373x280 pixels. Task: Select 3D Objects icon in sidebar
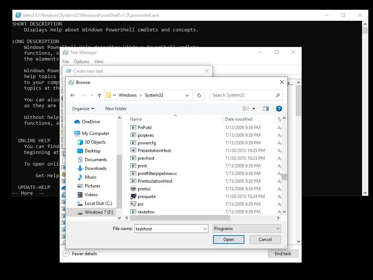(x=80, y=142)
